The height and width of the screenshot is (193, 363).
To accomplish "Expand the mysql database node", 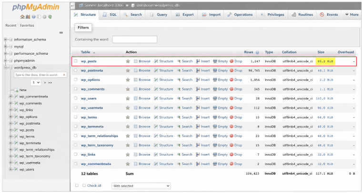I will (x=5, y=47).
